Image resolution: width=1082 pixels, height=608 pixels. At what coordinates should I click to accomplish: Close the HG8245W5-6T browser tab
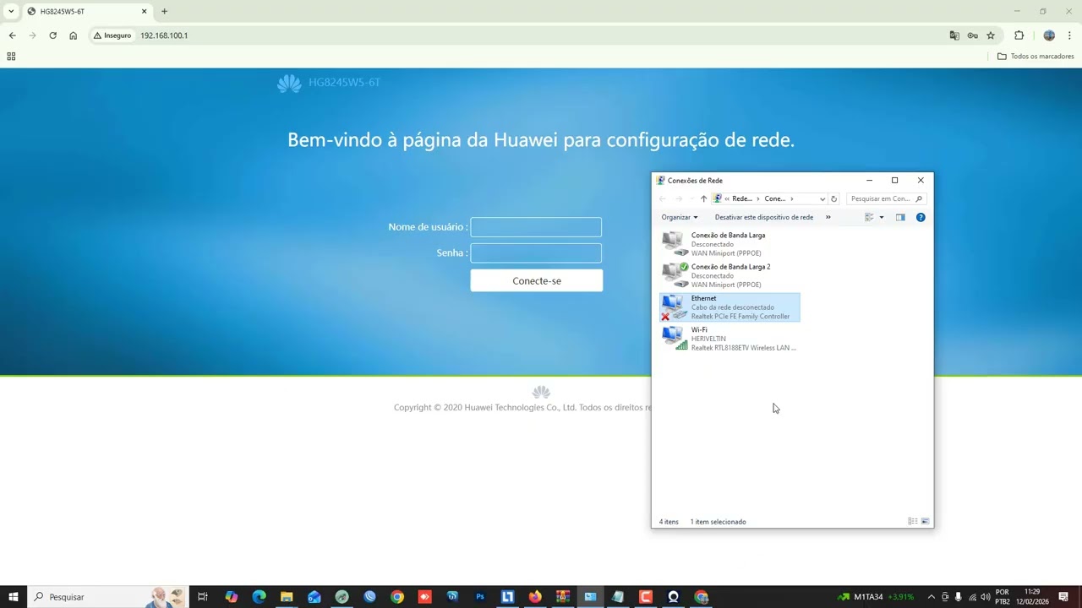click(144, 12)
